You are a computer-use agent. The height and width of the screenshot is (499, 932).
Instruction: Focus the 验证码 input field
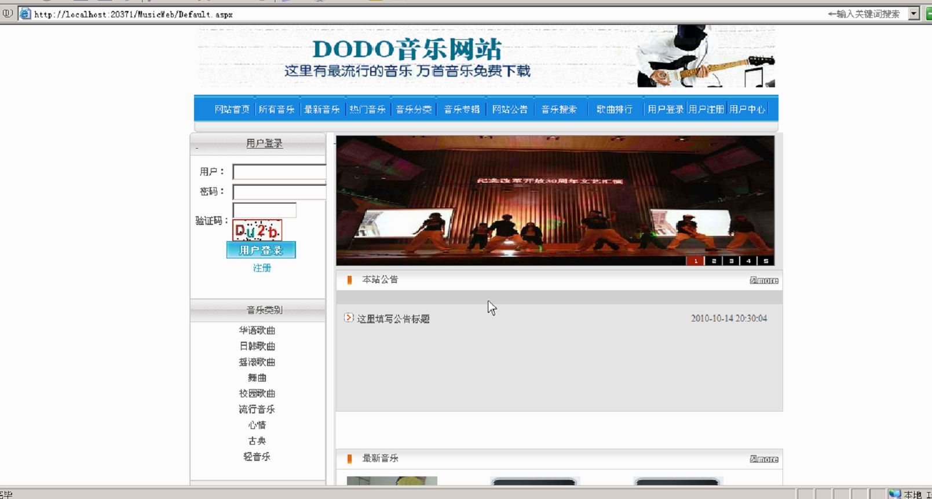264,210
